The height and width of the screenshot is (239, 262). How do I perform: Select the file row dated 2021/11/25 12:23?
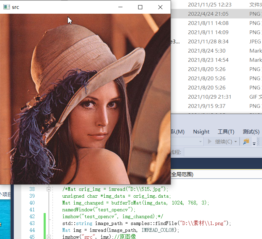point(216,4)
